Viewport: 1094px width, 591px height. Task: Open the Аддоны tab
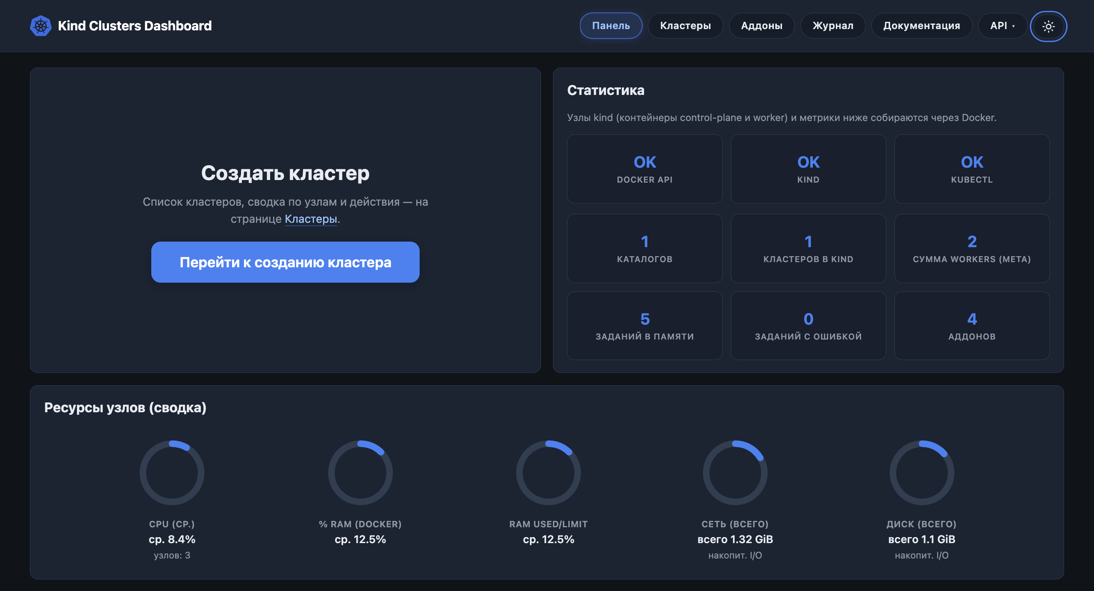tap(762, 26)
